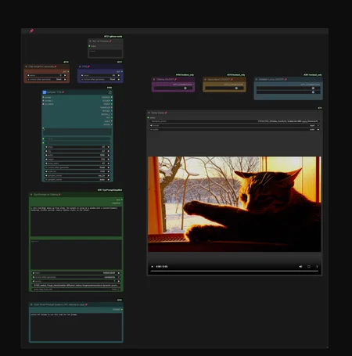Click pin icon on Clip length in seconds node
Screen dimensions: 352x356
(56, 67)
